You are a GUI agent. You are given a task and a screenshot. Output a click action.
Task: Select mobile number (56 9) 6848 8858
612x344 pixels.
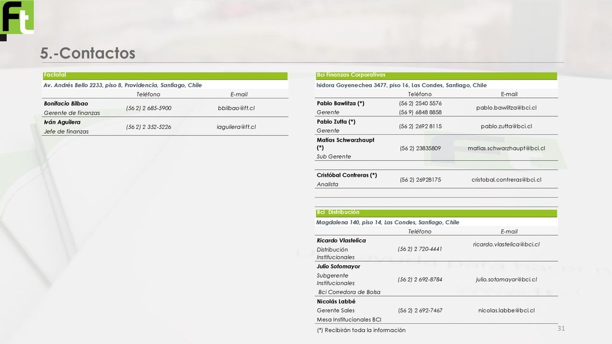[x=420, y=112]
